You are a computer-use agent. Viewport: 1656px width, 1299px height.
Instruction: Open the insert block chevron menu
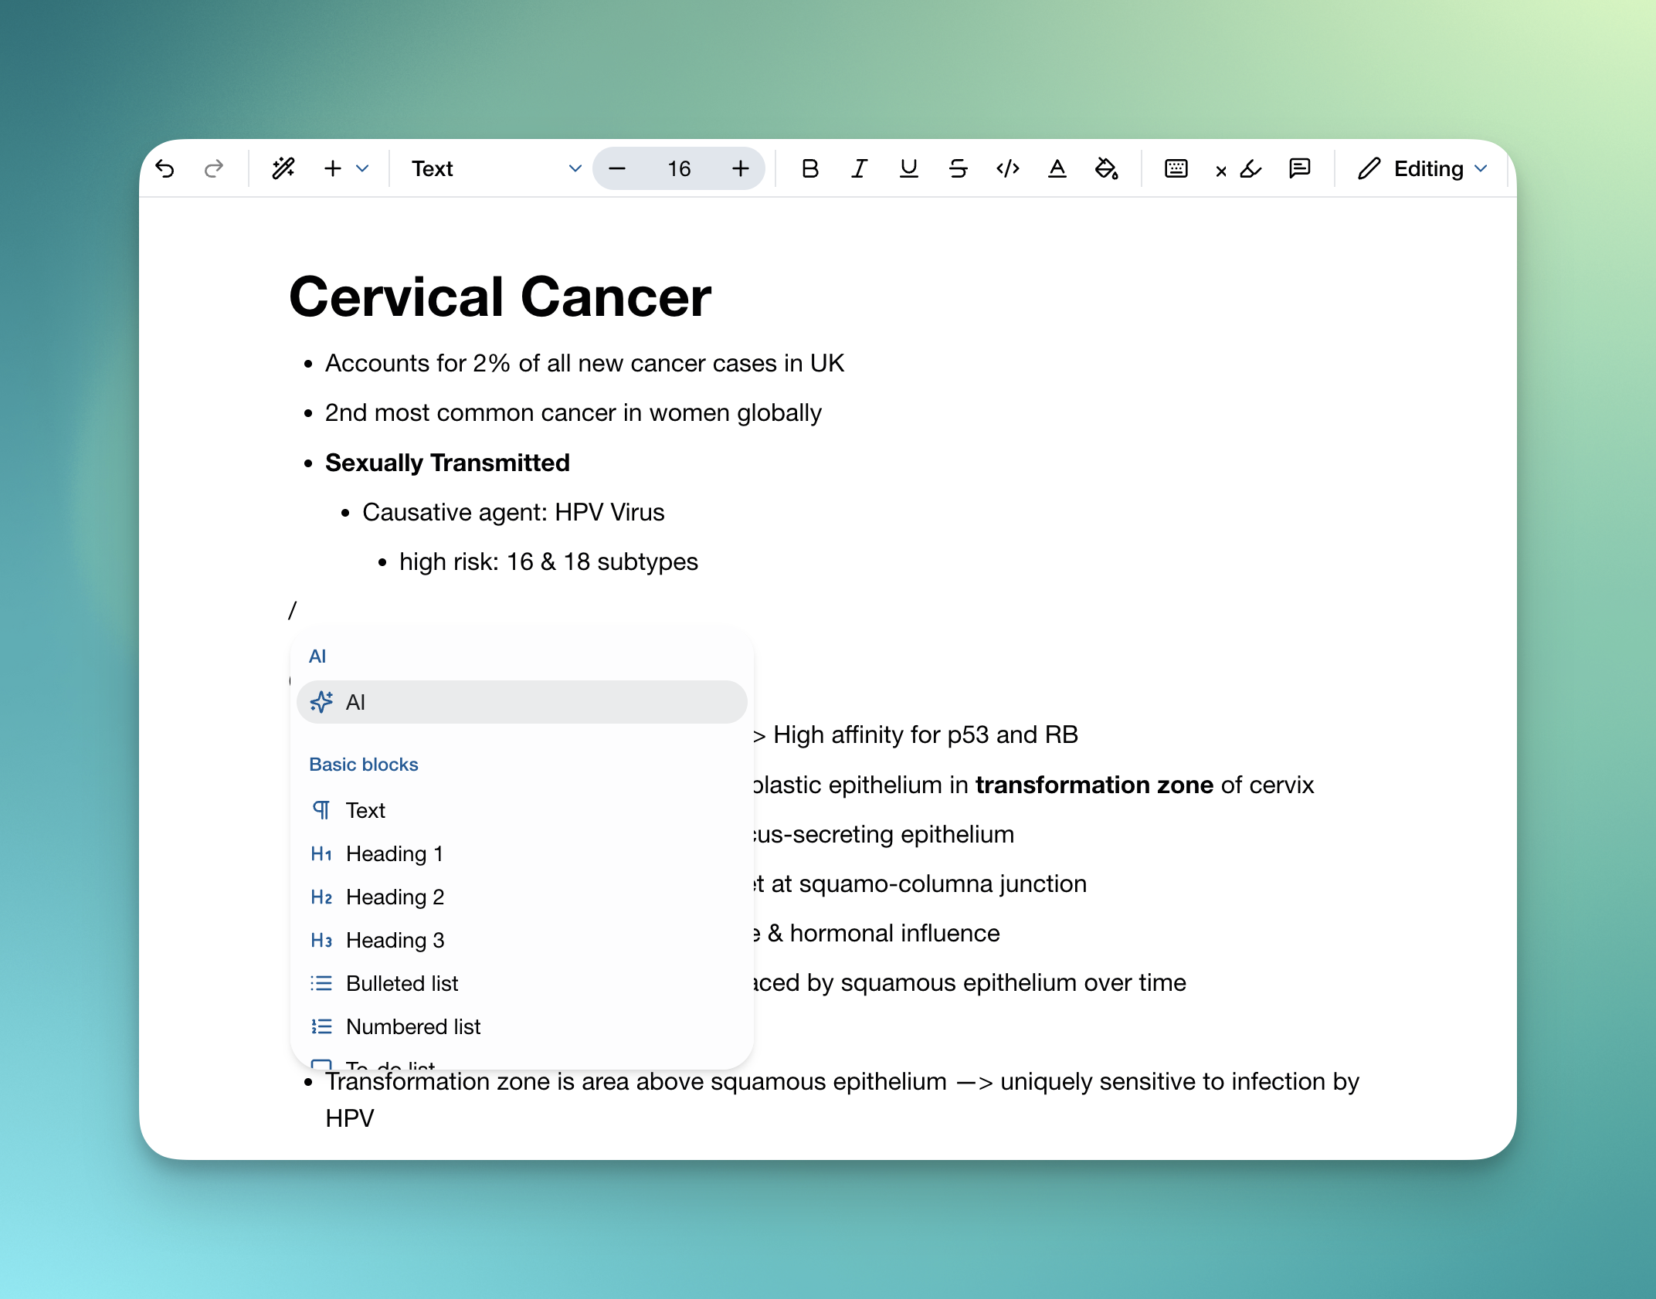(363, 168)
